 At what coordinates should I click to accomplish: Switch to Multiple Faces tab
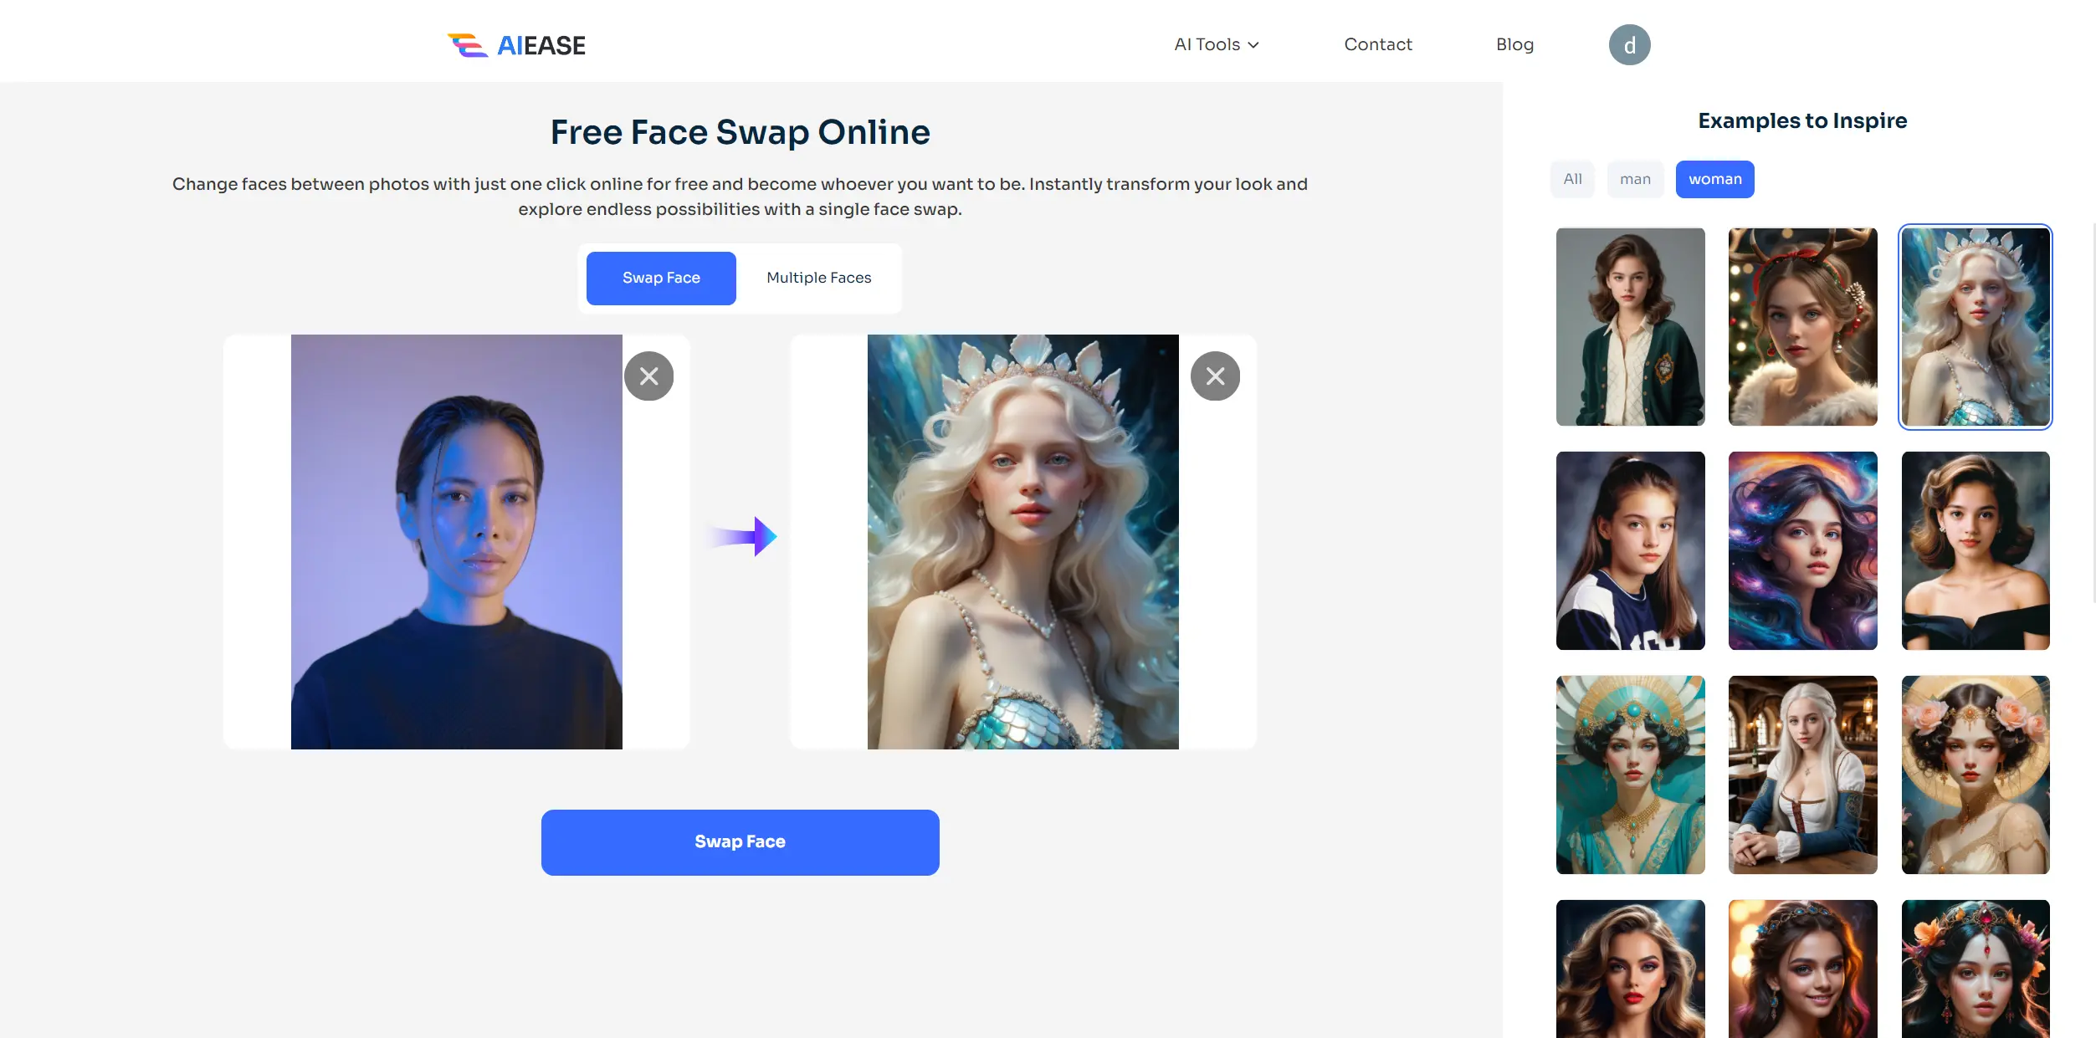(x=818, y=277)
